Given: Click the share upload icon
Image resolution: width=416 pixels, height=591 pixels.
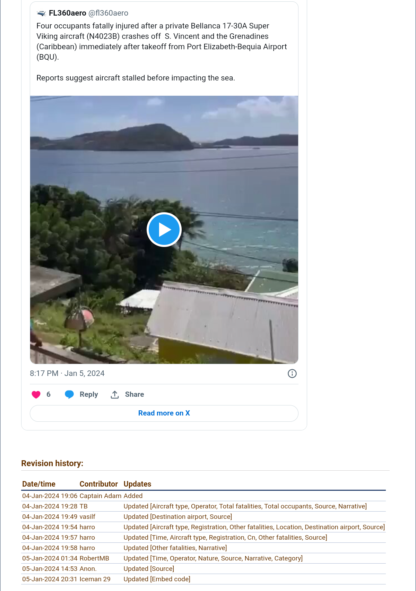Looking at the screenshot, I should [x=115, y=394].
